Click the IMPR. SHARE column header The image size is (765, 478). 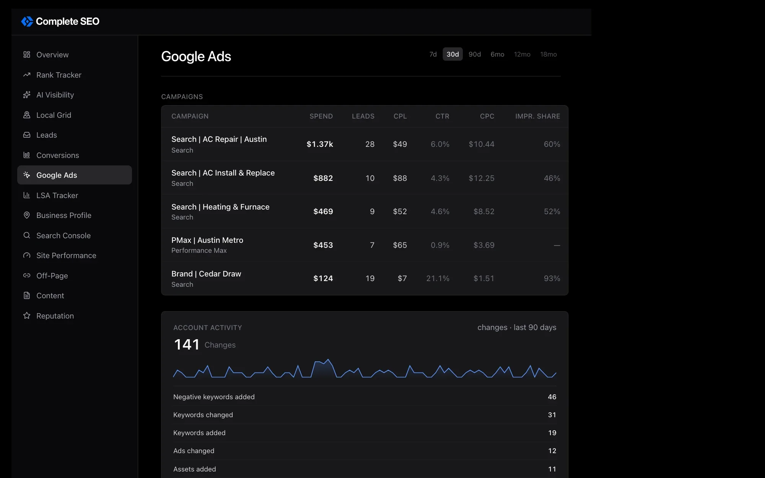(537, 116)
